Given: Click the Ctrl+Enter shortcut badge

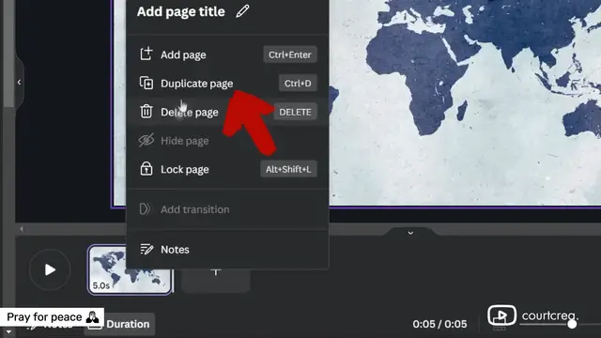Looking at the screenshot, I should (290, 54).
